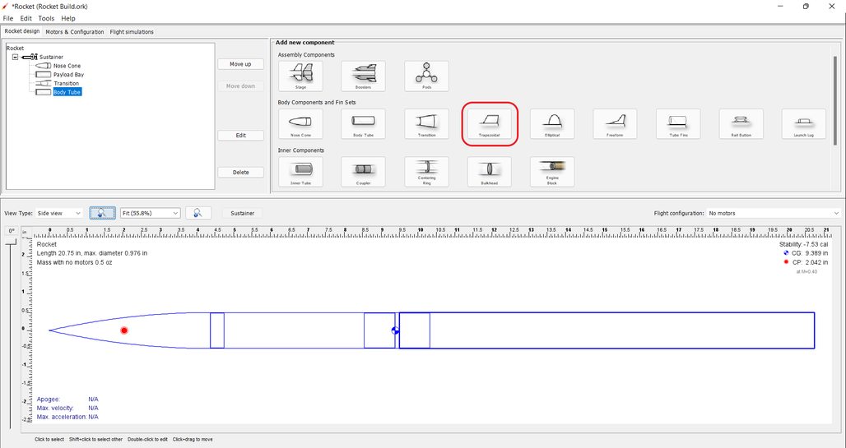Add a Centering Ring inner component
This screenshot has width=846, height=448.
(426, 172)
